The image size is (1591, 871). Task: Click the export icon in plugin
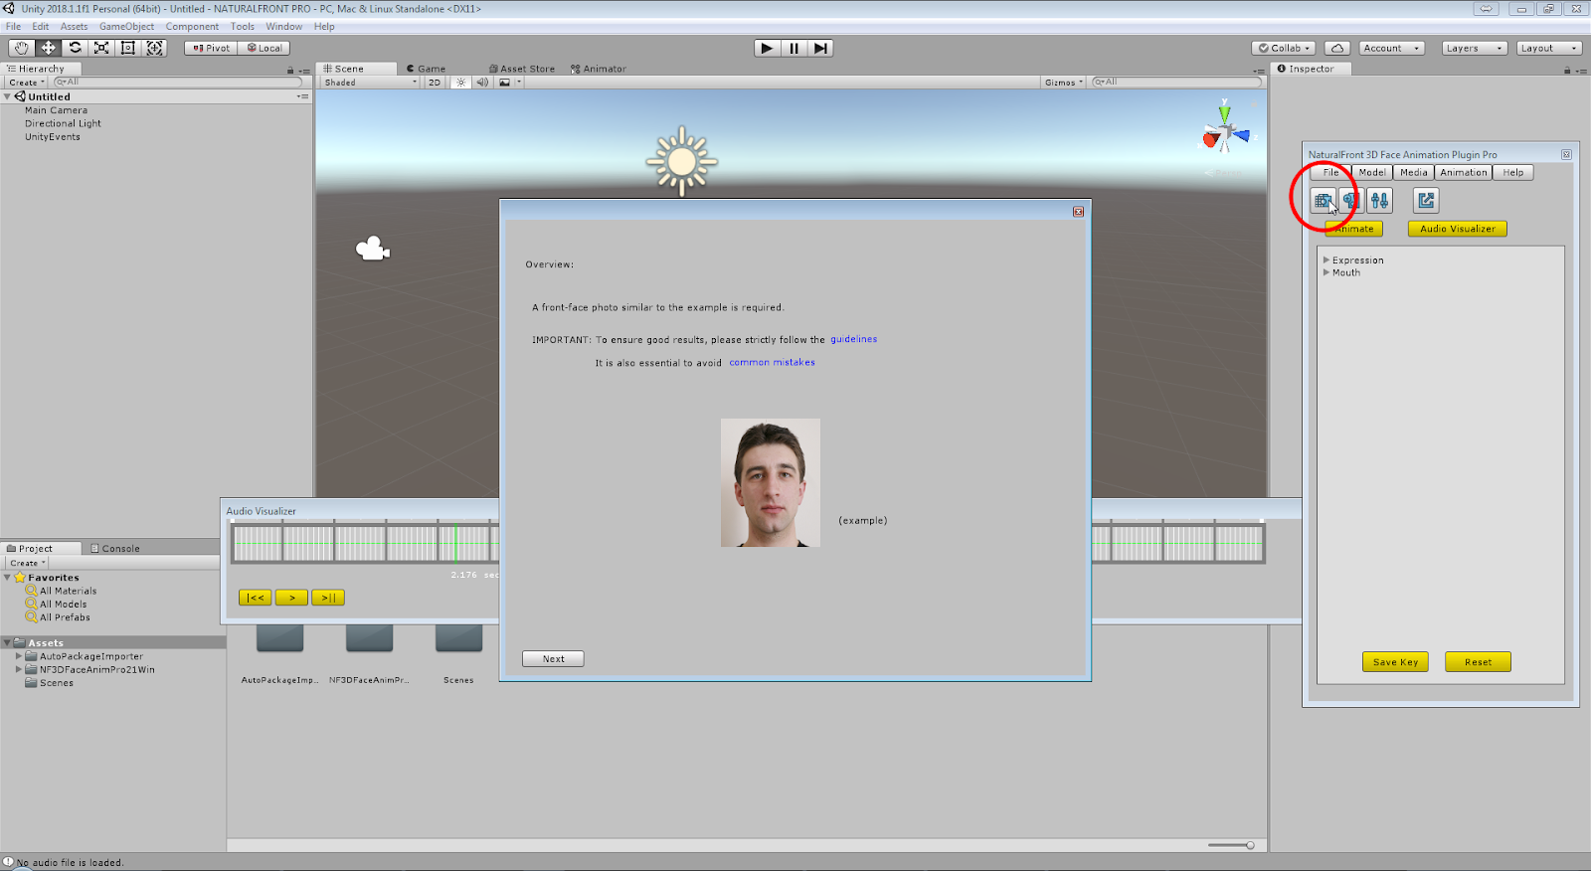coord(1426,201)
